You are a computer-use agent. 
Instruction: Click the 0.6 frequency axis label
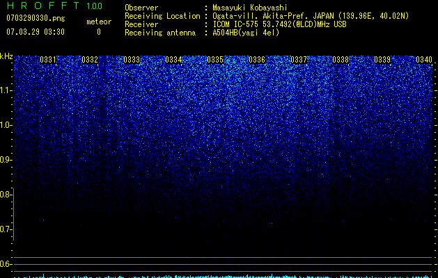pyautogui.click(x=6, y=264)
